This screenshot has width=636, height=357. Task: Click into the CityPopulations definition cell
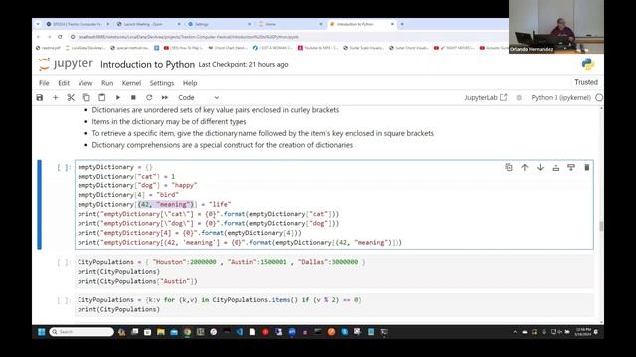[334, 271]
